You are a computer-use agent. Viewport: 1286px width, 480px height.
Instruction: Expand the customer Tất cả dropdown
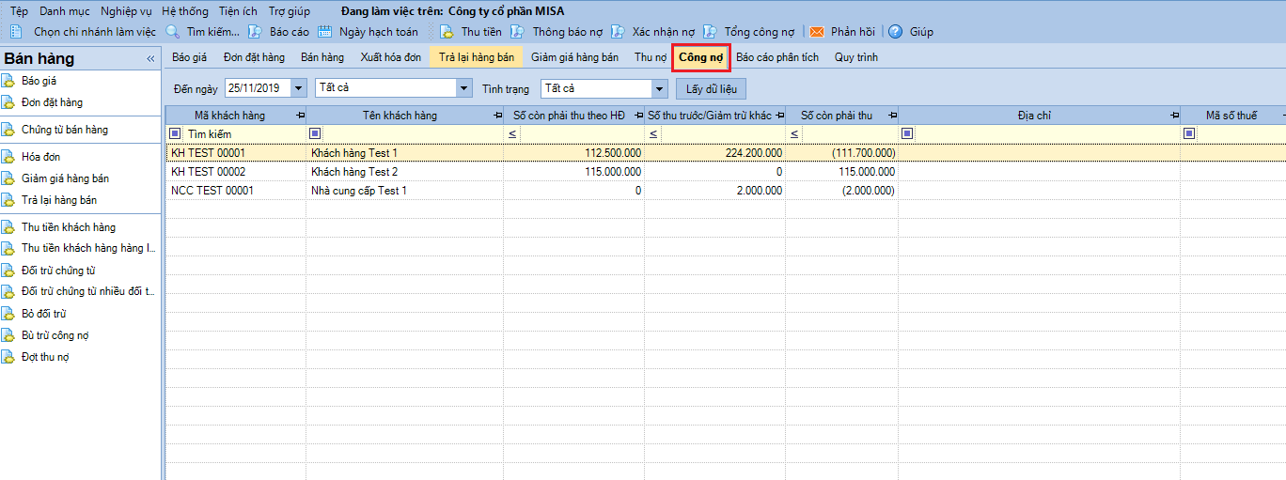[x=463, y=88]
